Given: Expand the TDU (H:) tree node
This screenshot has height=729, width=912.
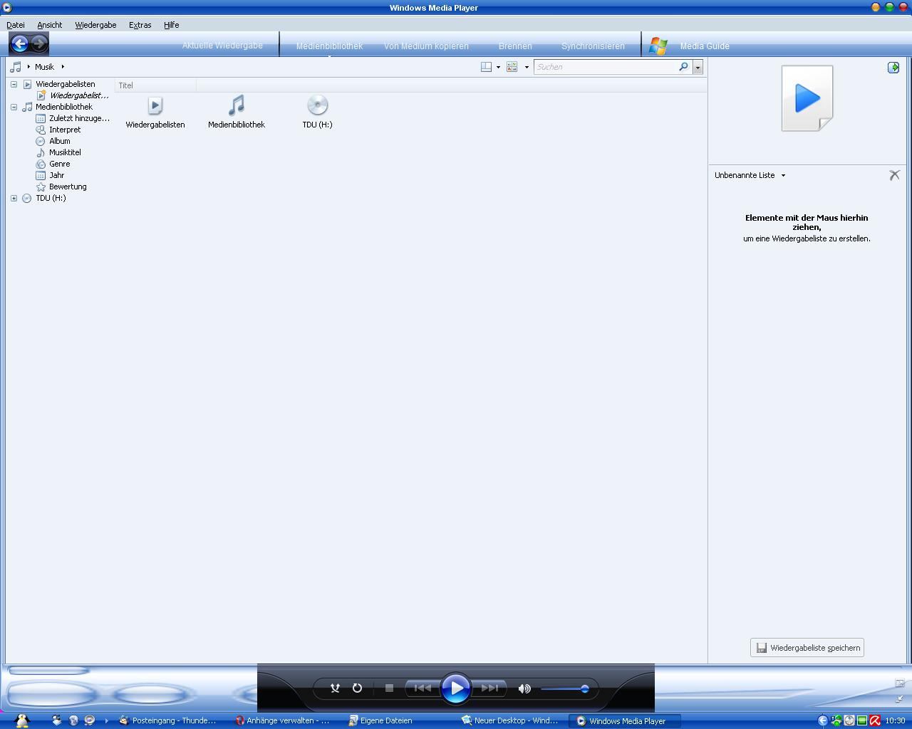Looking at the screenshot, I should [x=14, y=198].
